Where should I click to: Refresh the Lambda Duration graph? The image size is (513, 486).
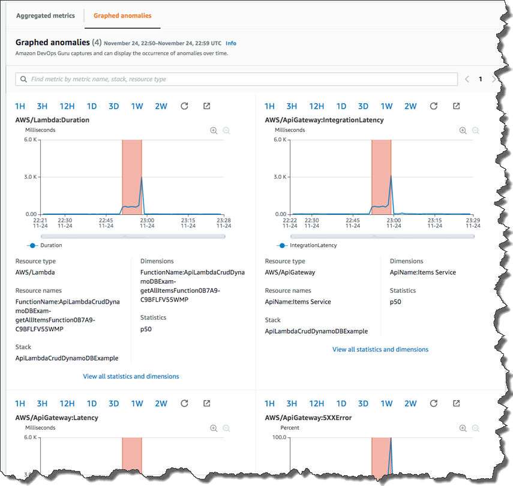[x=185, y=106]
